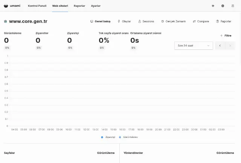Click the www.core.gen.tr site title
The width and height of the screenshot is (241, 163).
click(28, 21)
